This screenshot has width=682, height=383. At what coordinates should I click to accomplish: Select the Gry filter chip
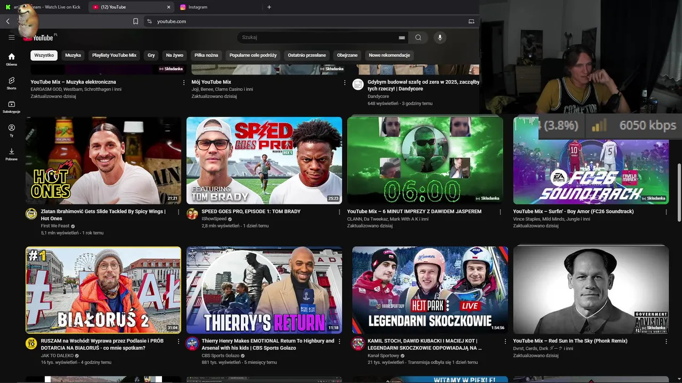[x=151, y=55]
